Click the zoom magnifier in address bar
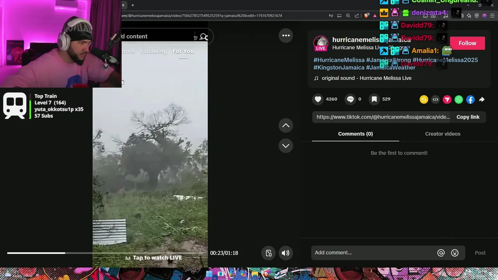The width and height of the screenshot is (498, 280). (348, 16)
